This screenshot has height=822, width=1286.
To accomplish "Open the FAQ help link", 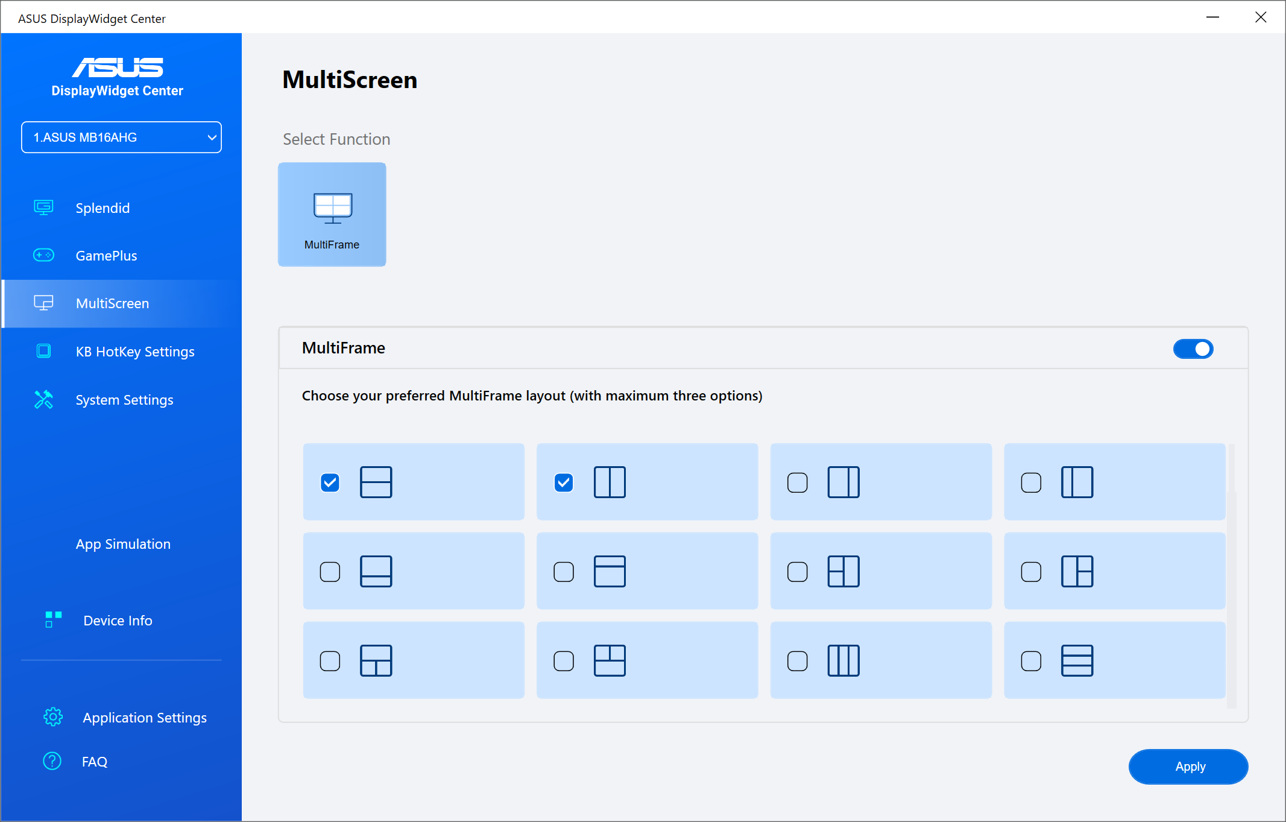I will click(93, 761).
